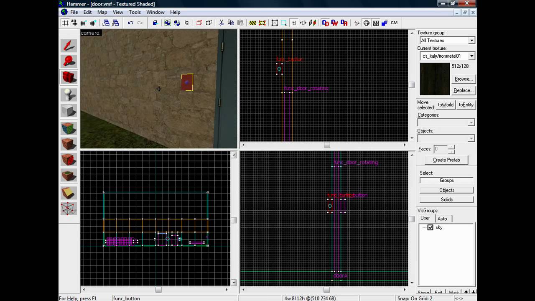The width and height of the screenshot is (535, 301).
Task: Click the Carve with selected objects icon
Action: pos(155,23)
